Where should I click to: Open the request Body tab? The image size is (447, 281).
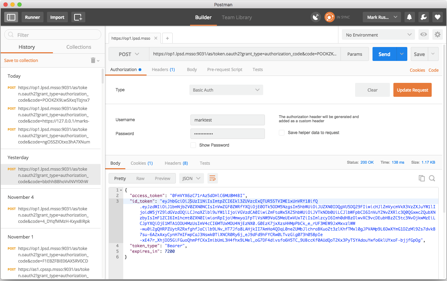point(192,70)
